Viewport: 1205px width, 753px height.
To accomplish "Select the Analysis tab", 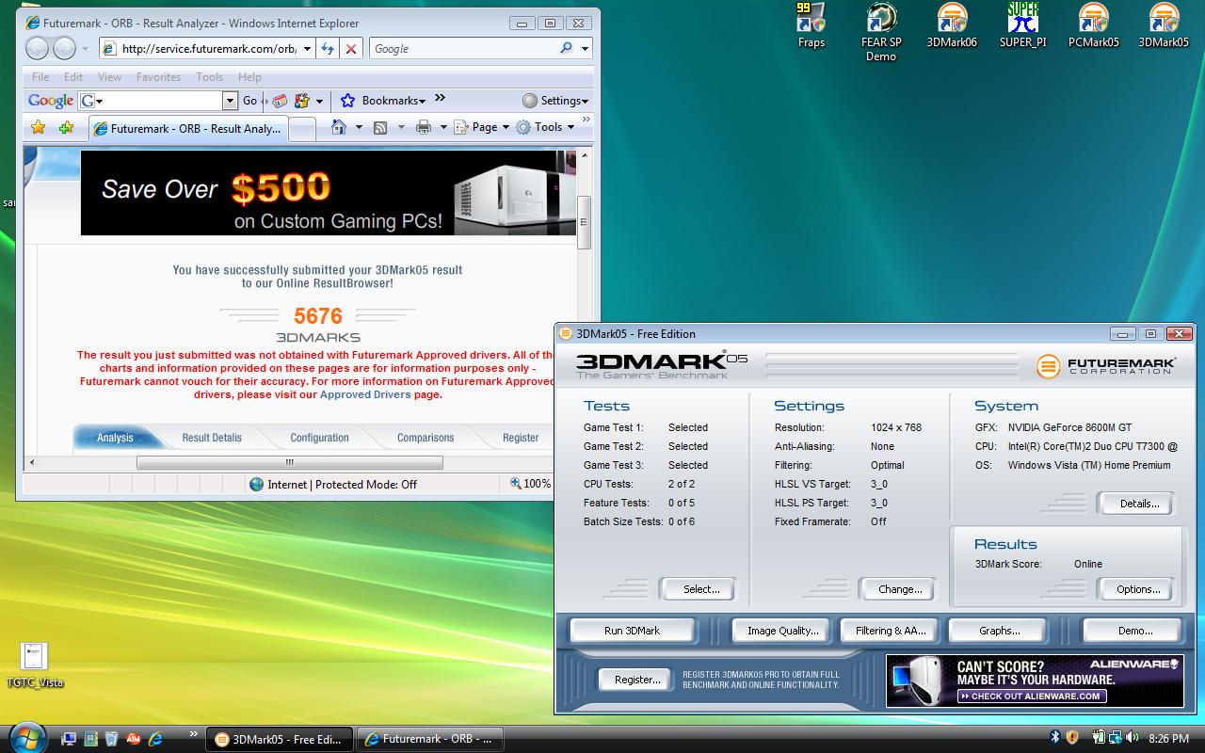I will 115,438.
